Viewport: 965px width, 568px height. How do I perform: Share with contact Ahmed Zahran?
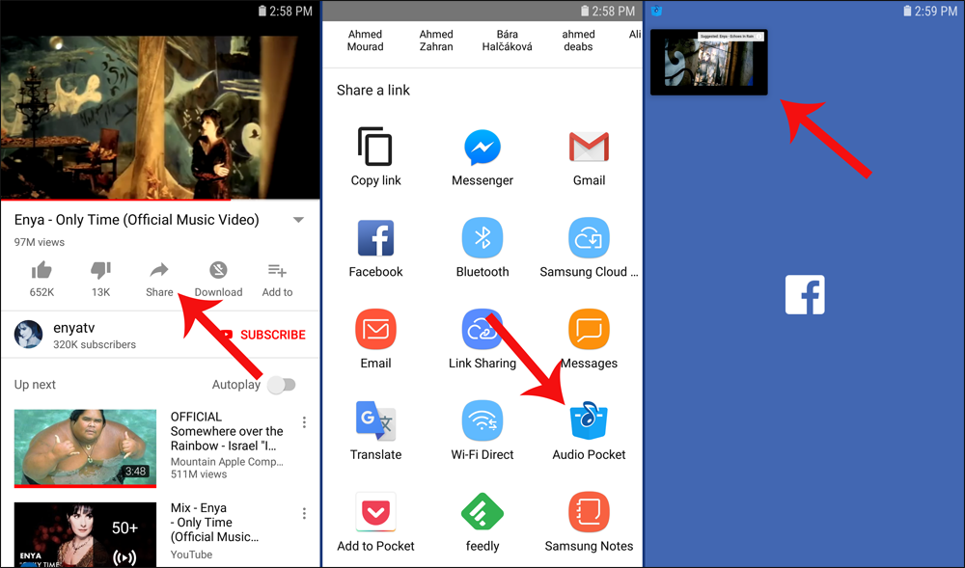pyautogui.click(x=436, y=41)
